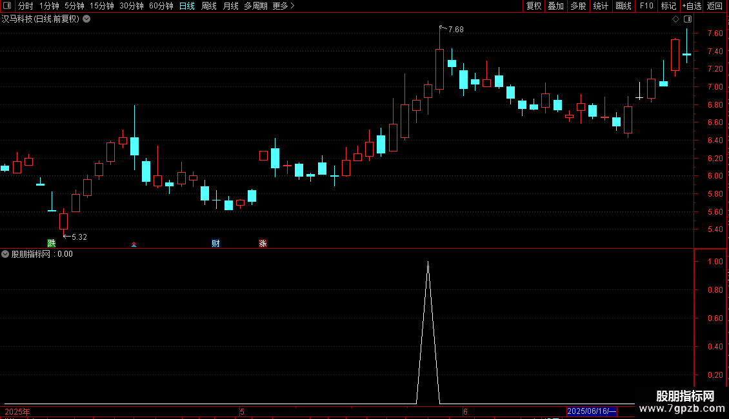Click the green 跌 event marker
The width and height of the screenshot is (729, 419).
(x=52, y=244)
